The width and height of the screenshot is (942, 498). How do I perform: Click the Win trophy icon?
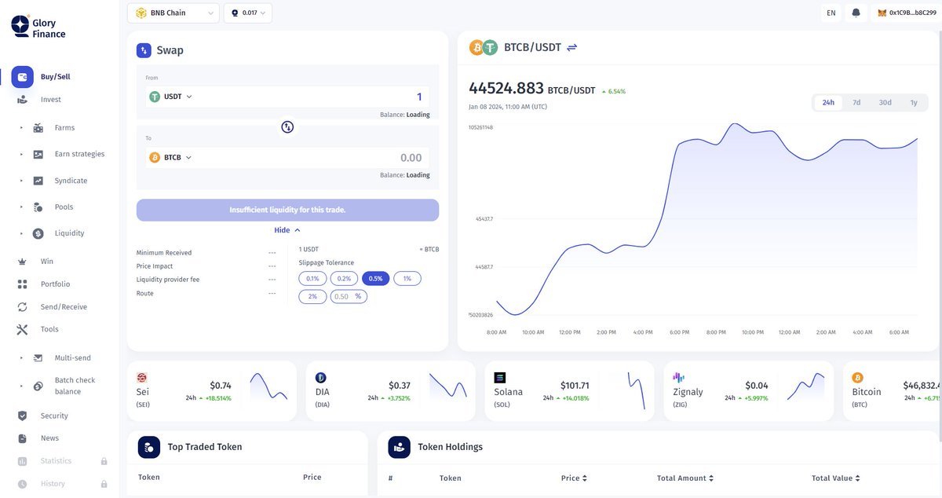(x=22, y=262)
